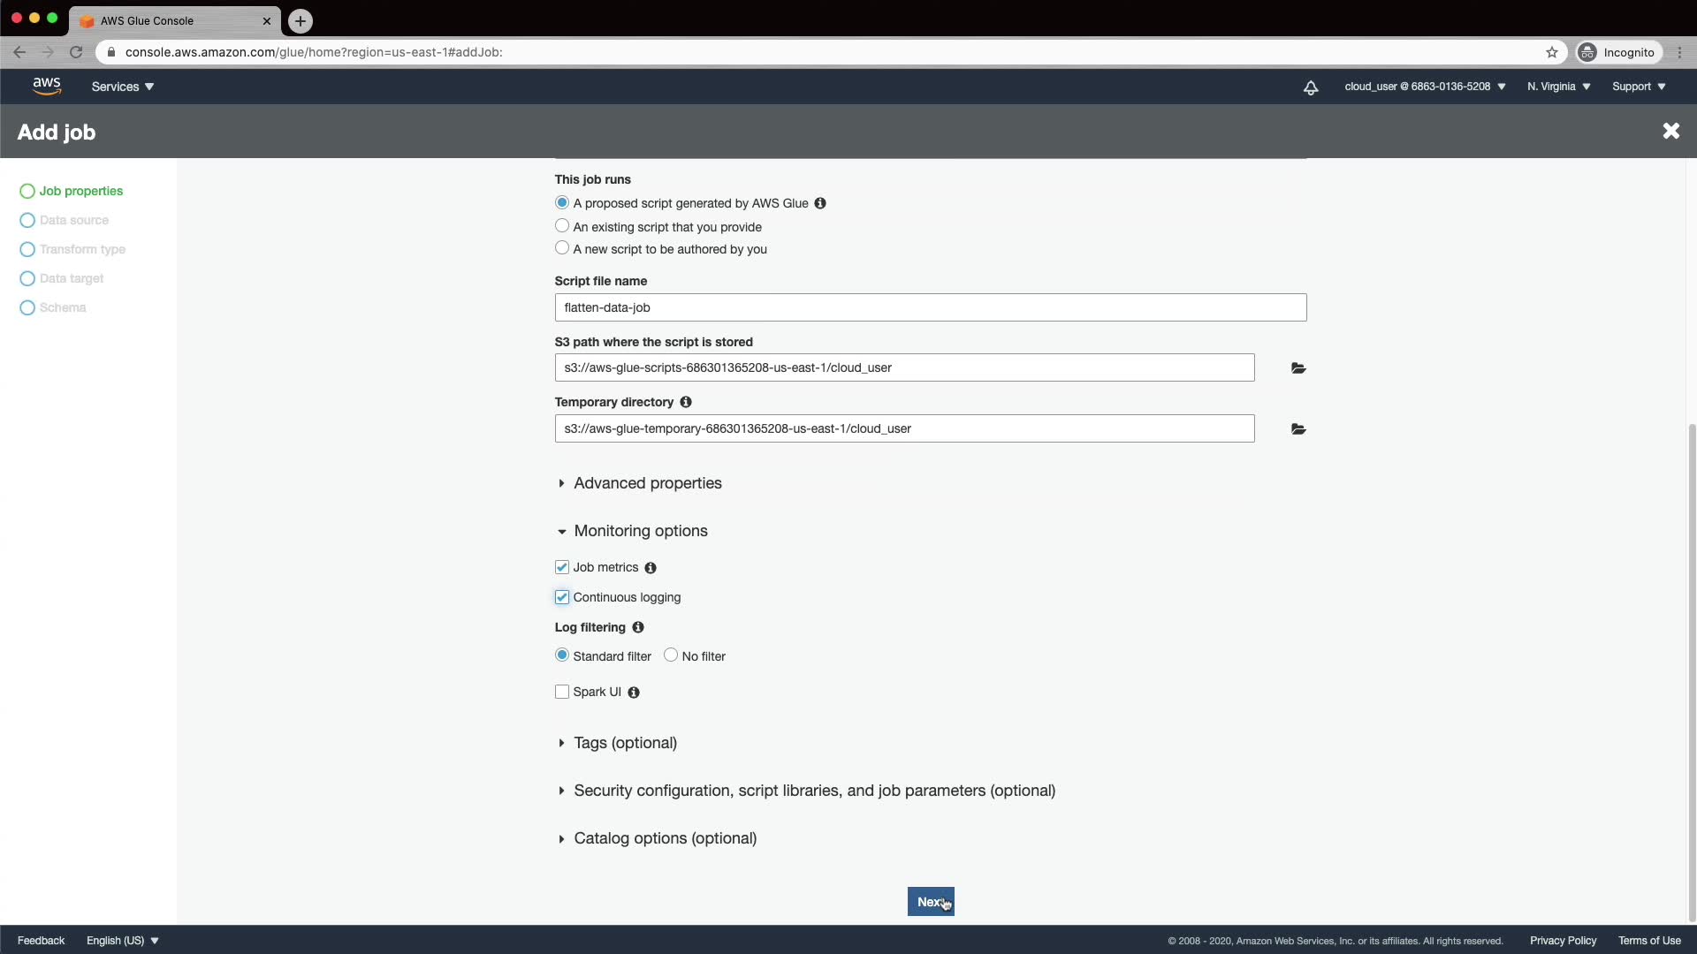This screenshot has height=954, width=1697.
Task: Select the No filter radio option
Action: (x=671, y=655)
